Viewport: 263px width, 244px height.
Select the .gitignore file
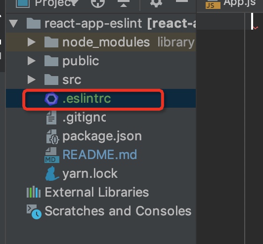point(84,118)
